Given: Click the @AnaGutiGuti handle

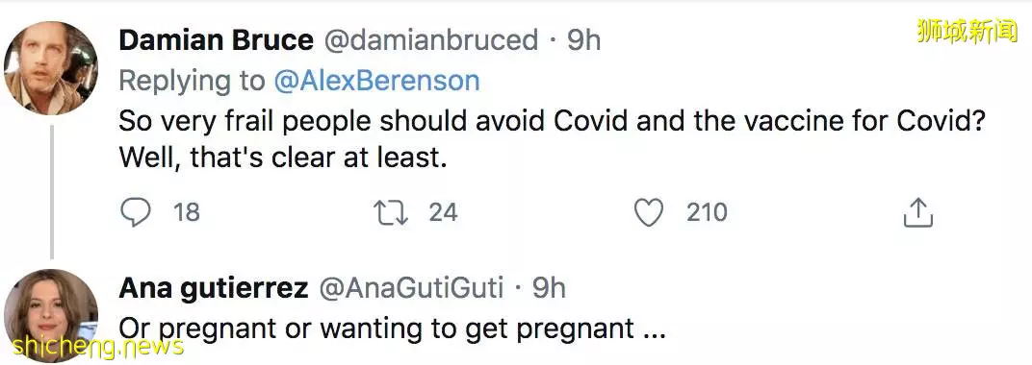Looking at the screenshot, I should 411,288.
